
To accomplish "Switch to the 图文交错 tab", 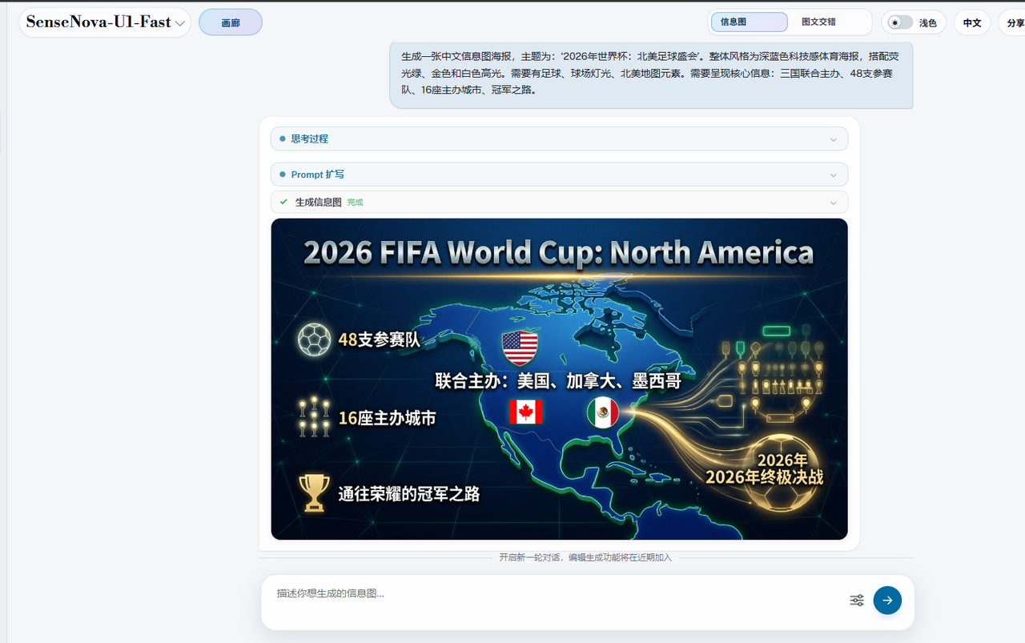I will click(818, 22).
